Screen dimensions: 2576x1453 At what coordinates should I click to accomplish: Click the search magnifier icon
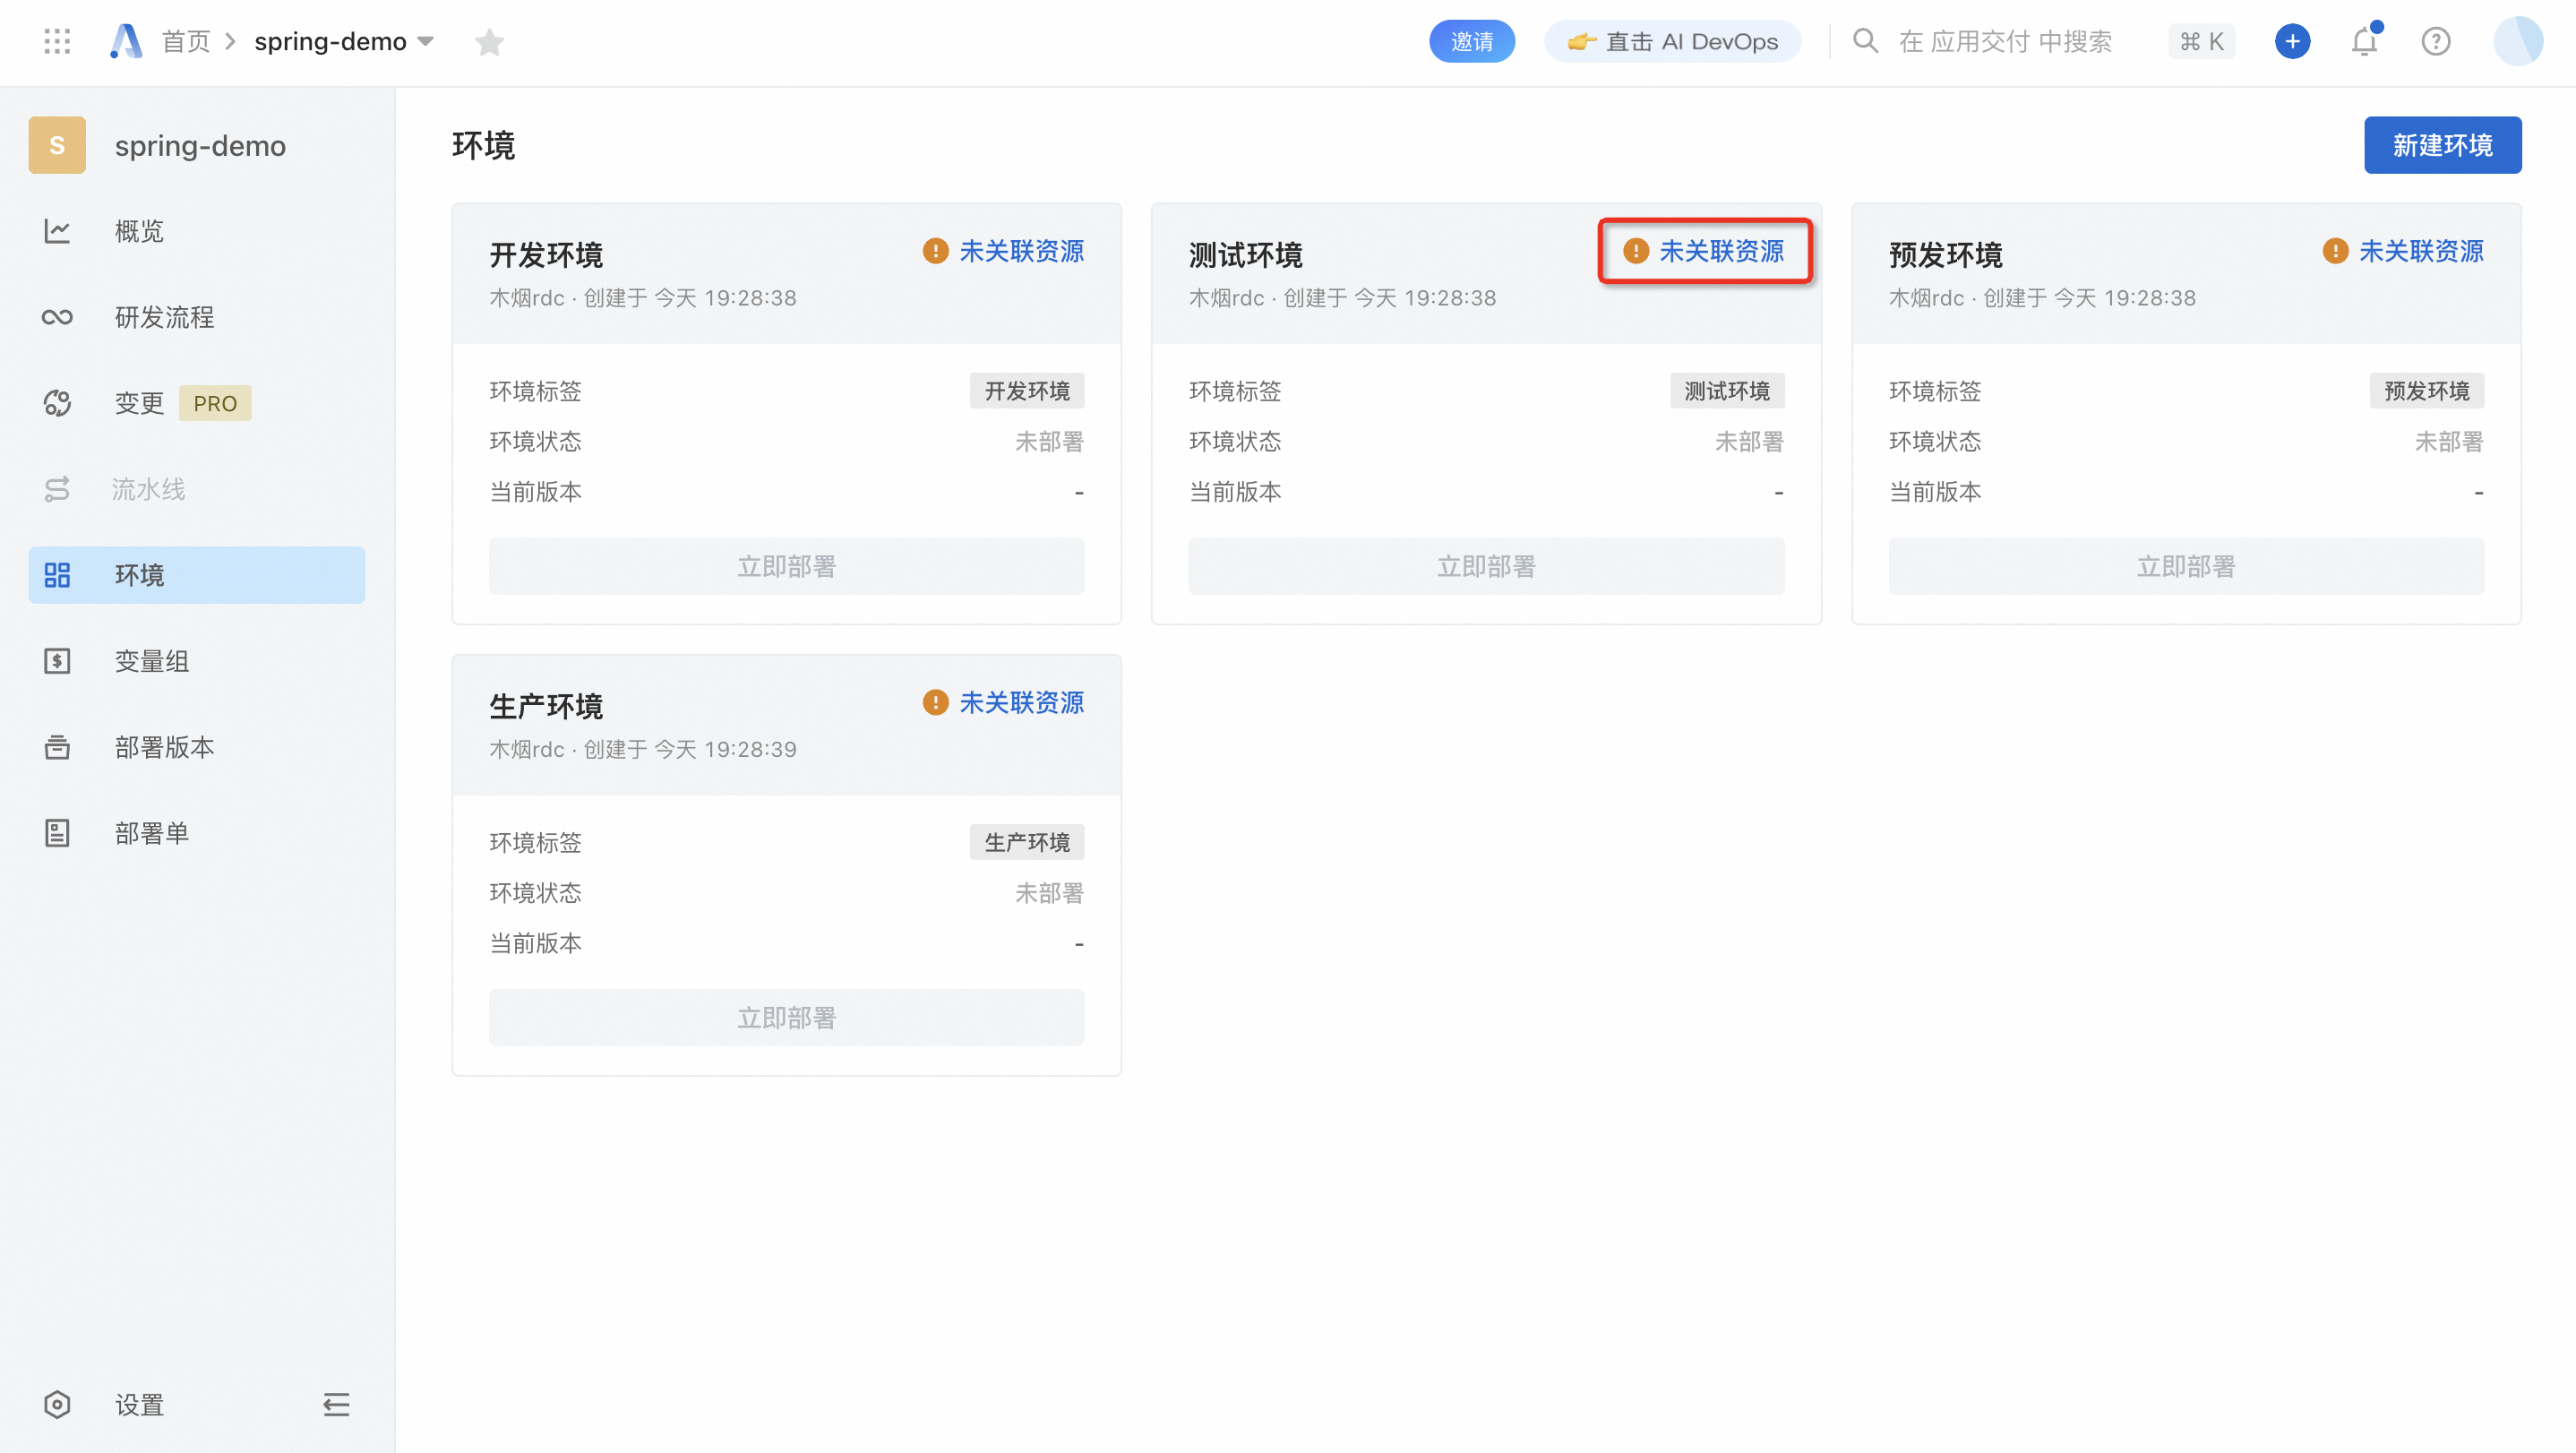click(1864, 41)
